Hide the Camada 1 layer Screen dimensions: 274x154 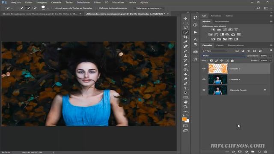204,79
